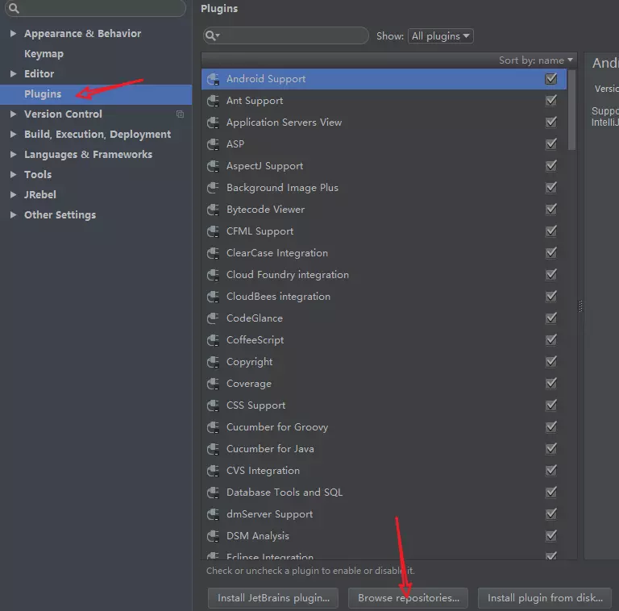
Task: Click the search icon in settings search box
Action: click(14, 8)
